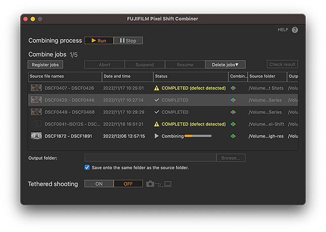Run the combining process
The image size is (326, 232).
pos(99,40)
